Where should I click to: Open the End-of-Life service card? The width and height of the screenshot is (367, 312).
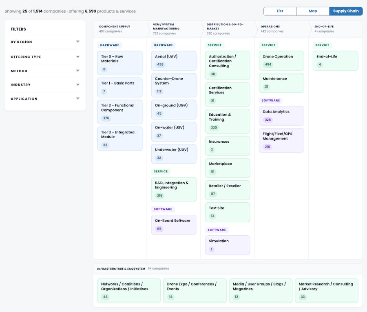(336, 61)
